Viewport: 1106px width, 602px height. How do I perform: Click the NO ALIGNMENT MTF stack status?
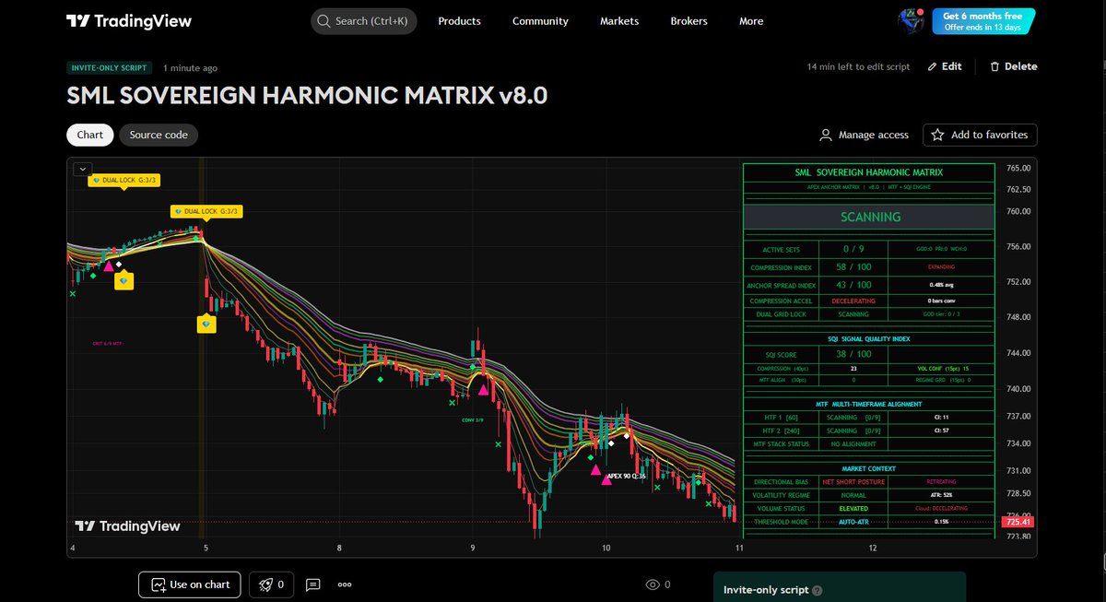coord(853,444)
